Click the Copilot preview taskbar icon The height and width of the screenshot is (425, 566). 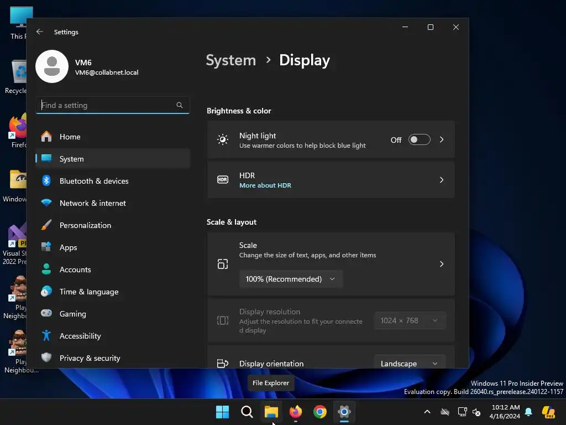coord(548,412)
